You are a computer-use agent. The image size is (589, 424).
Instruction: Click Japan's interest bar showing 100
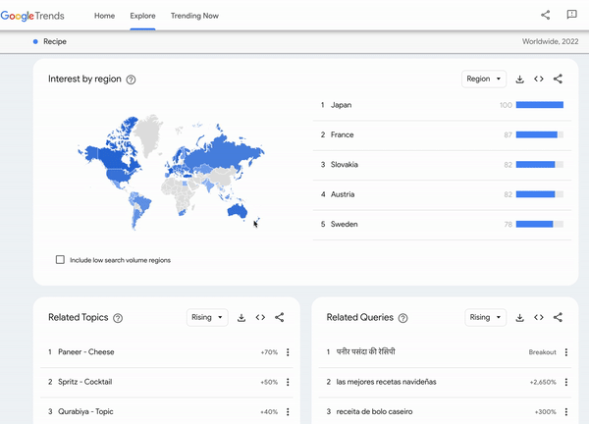click(539, 105)
